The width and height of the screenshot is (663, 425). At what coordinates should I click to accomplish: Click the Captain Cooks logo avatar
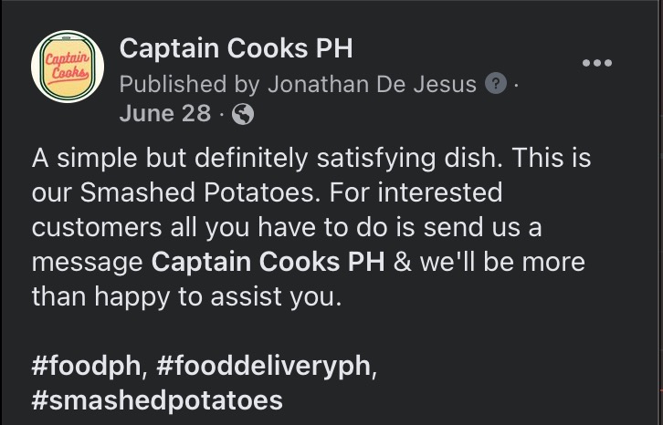pos(68,67)
